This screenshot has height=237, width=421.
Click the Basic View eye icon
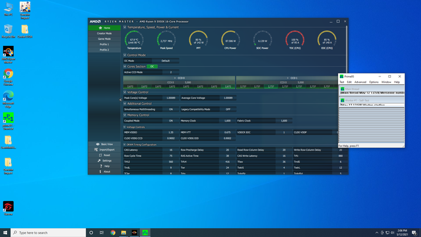click(x=98, y=144)
